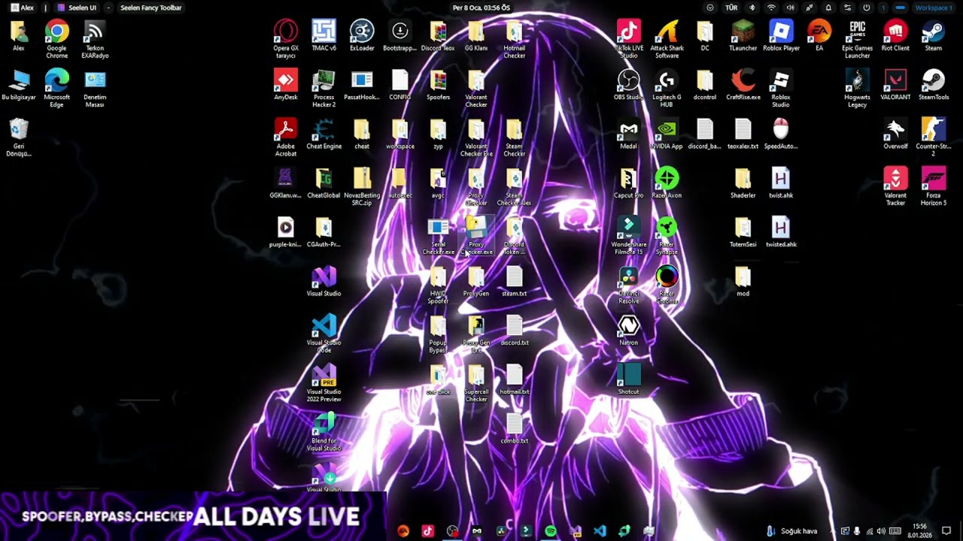Open Microsoft Edge desktop shortcut
Viewport: 963px width, 541px height.
point(56,89)
